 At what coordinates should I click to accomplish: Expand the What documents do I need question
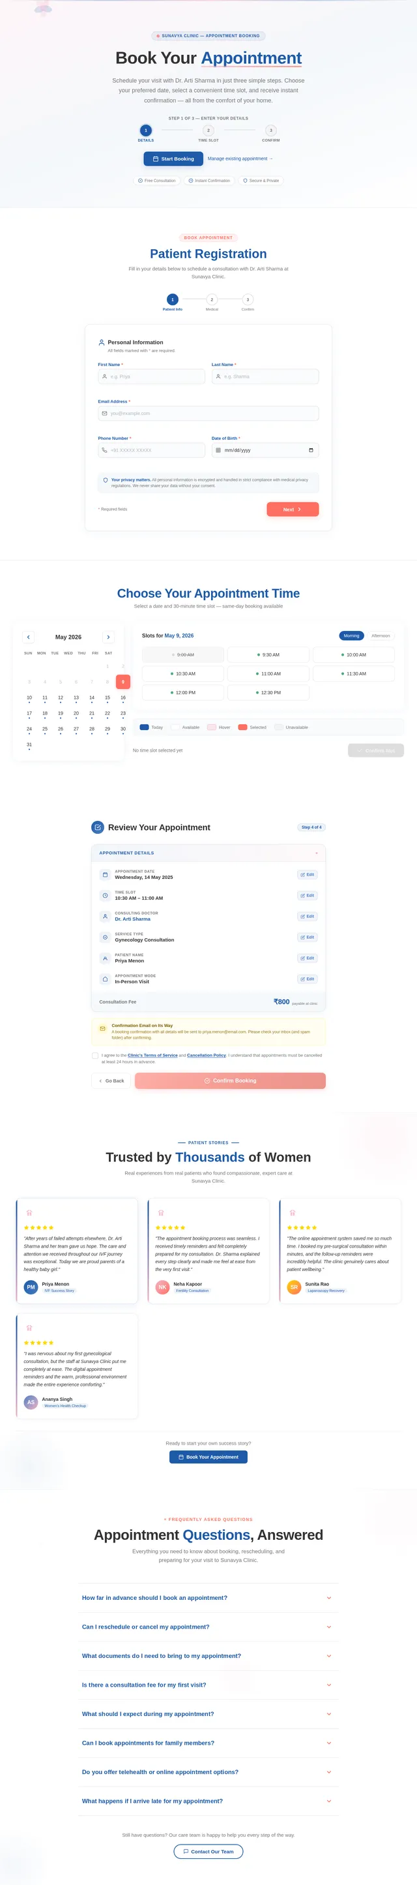point(208,1656)
